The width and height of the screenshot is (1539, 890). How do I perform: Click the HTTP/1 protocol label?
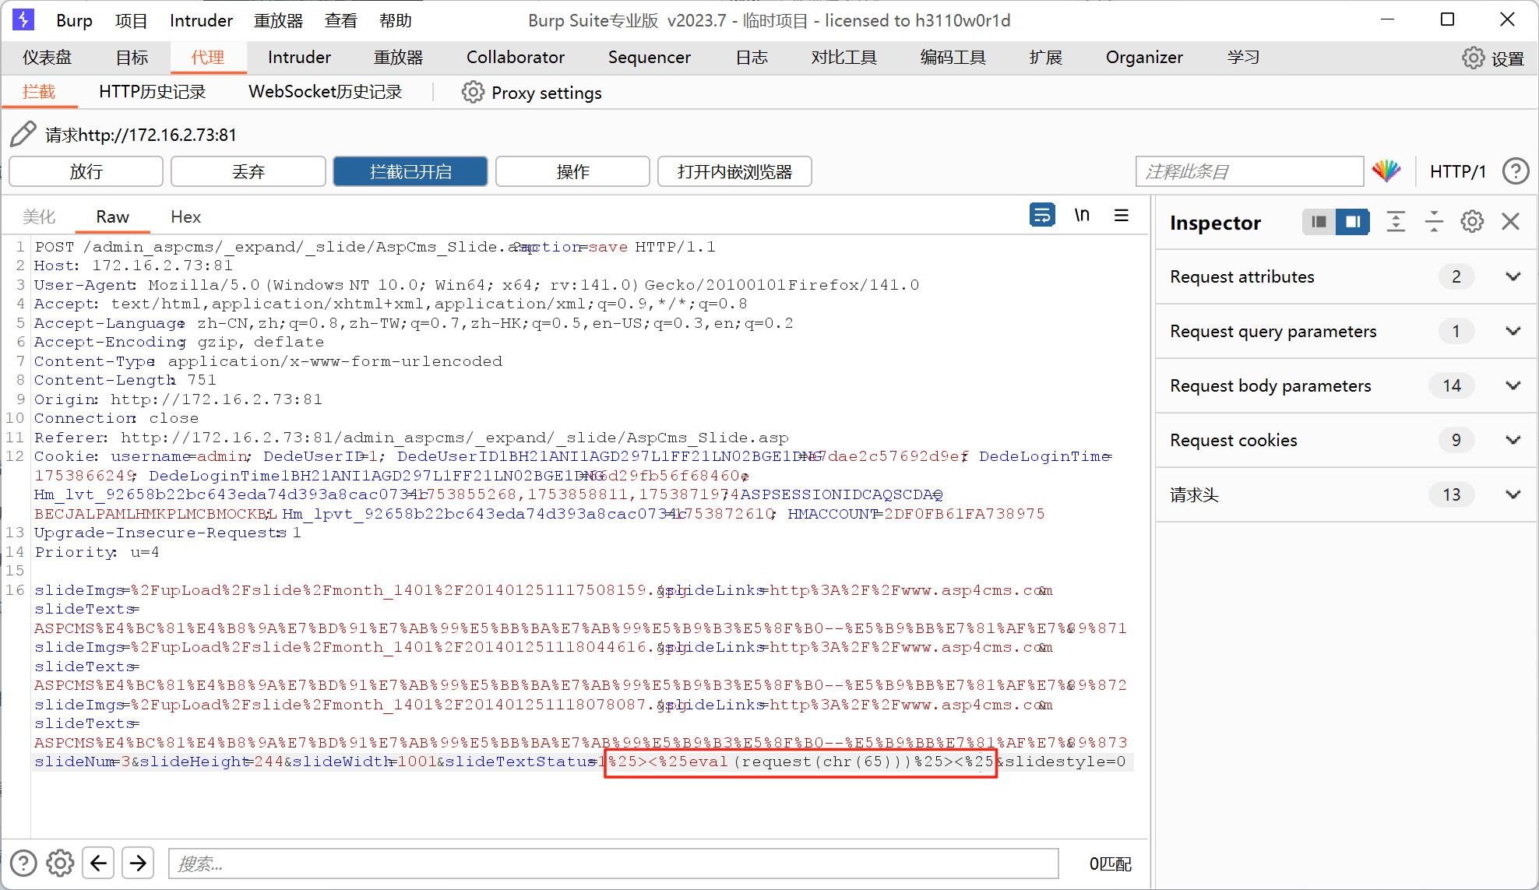[x=1457, y=171]
